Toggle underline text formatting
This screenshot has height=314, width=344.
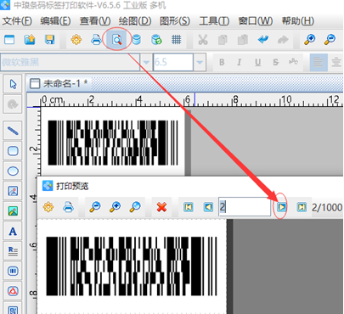pyautogui.click(x=257, y=62)
